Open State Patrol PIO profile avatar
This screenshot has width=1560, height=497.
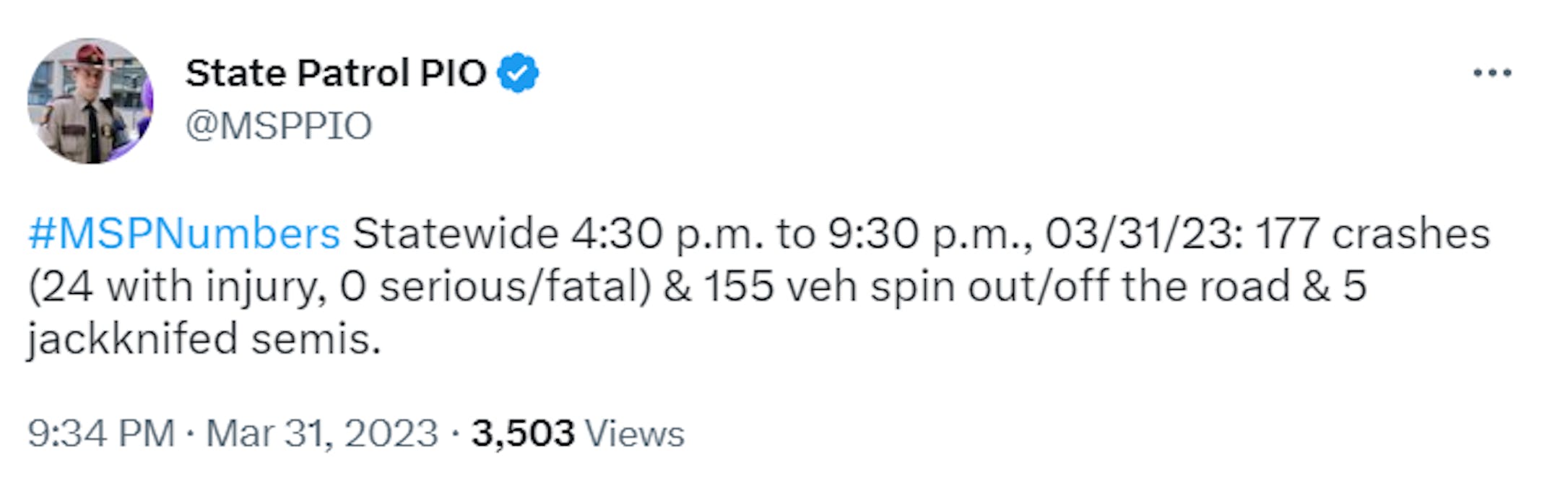[x=90, y=100]
